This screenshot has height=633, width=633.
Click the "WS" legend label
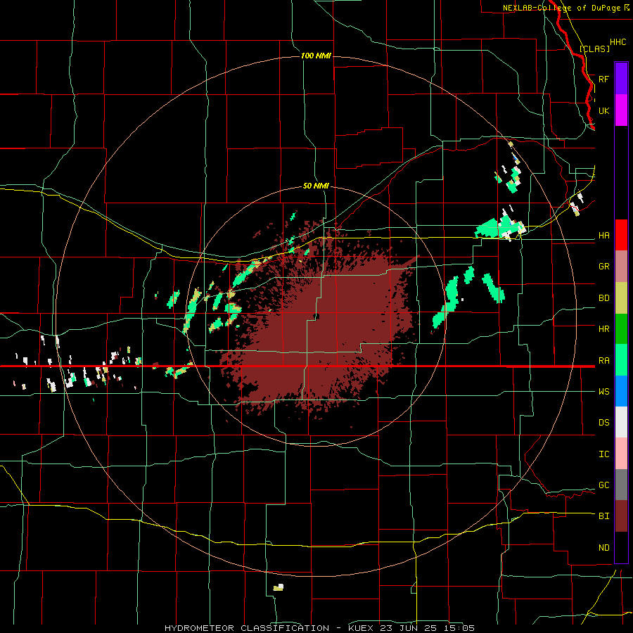[603, 392]
